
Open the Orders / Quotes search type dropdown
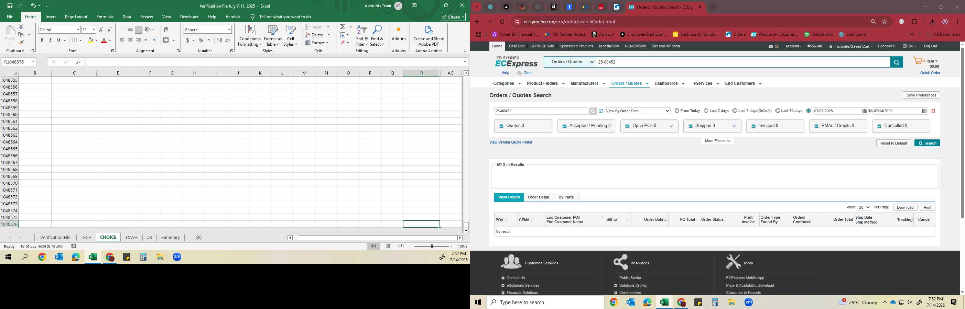(570, 62)
